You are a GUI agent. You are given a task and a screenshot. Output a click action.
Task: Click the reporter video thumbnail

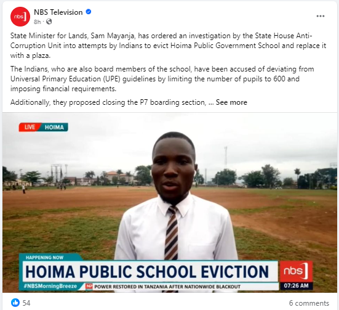coord(170,203)
